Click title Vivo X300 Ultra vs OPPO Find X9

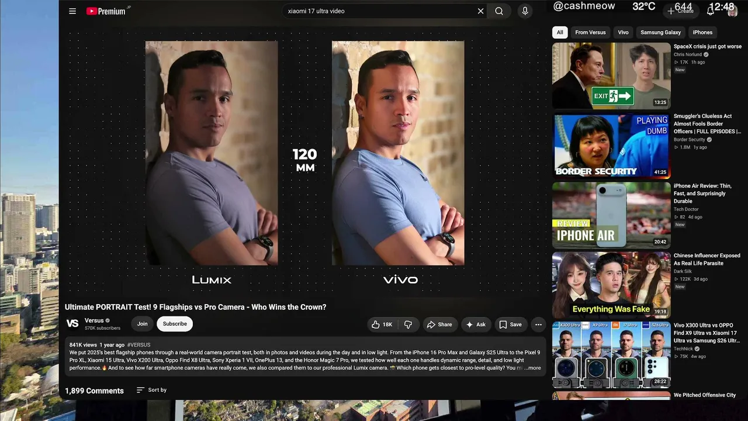pos(707,333)
